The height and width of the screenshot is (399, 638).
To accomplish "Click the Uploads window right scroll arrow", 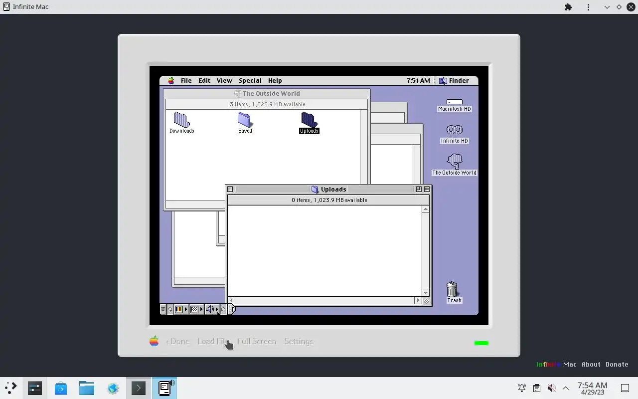I will tap(418, 301).
